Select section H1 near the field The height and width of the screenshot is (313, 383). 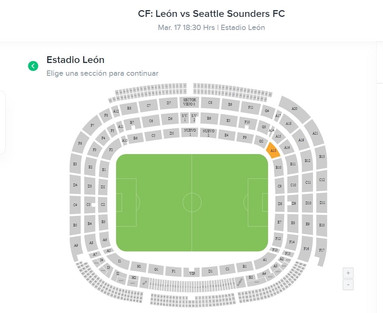point(139,267)
